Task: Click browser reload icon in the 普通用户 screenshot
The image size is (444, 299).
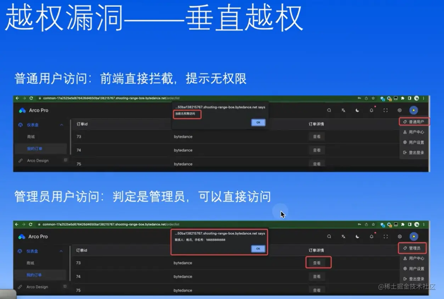Action: [x=31, y=98]
